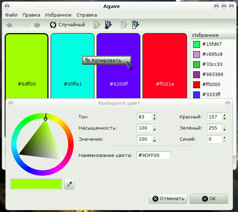
Task: Increase Красный value with up arrow
Action: [224, 115]
